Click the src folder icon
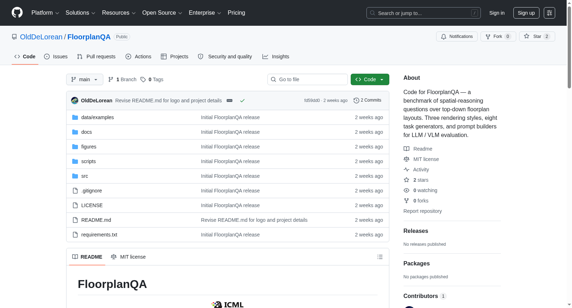The image size is (572, 308). pos(75,176)
